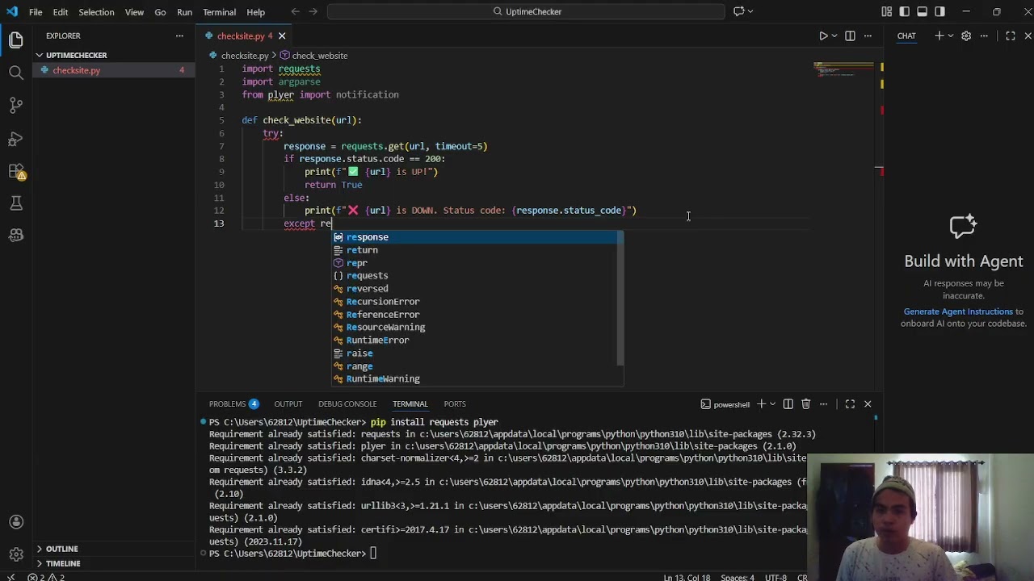Open the Edit menu
The width and height of the screenshot is (1034, 581).
click(x=61, y=12)
